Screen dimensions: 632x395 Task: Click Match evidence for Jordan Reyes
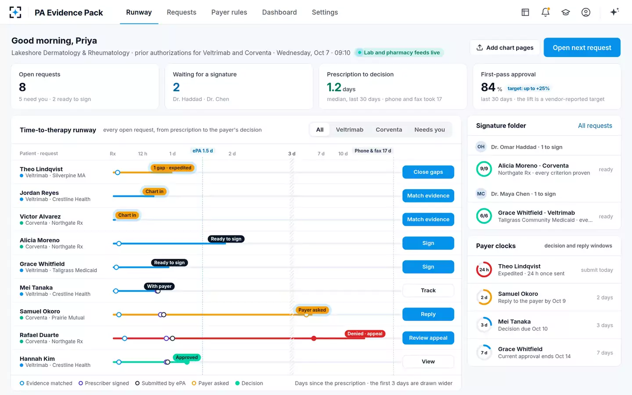tap(428, 196)
